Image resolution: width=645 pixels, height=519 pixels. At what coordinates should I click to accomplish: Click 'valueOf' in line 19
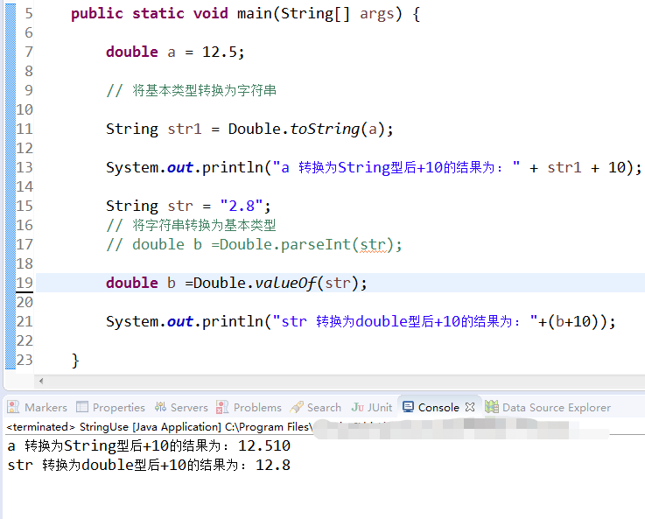click(x=285, y=283)
